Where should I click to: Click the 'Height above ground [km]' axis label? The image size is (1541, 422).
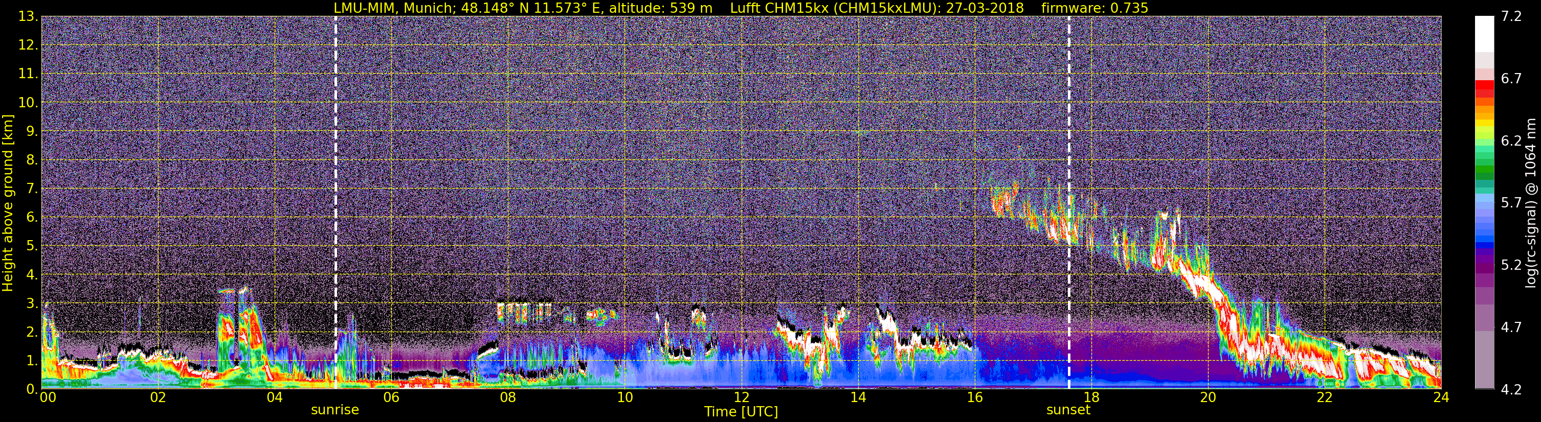click(x=8, y=203)
